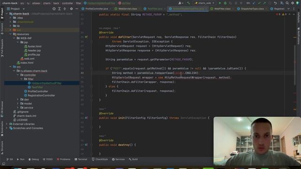The image size is (301, 169).
Task: Hide the Project panel with minus icon
Action: click(77, 9)
